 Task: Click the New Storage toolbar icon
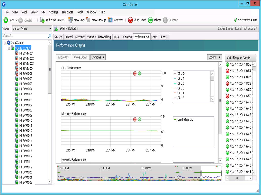click(x=88, y=20)
